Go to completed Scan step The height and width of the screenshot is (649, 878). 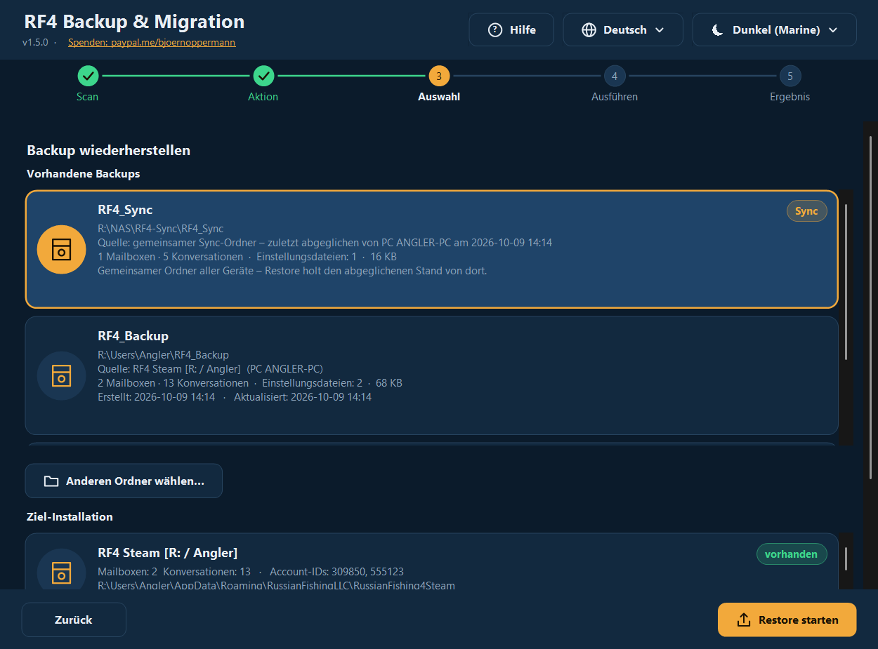coord(88,76)
